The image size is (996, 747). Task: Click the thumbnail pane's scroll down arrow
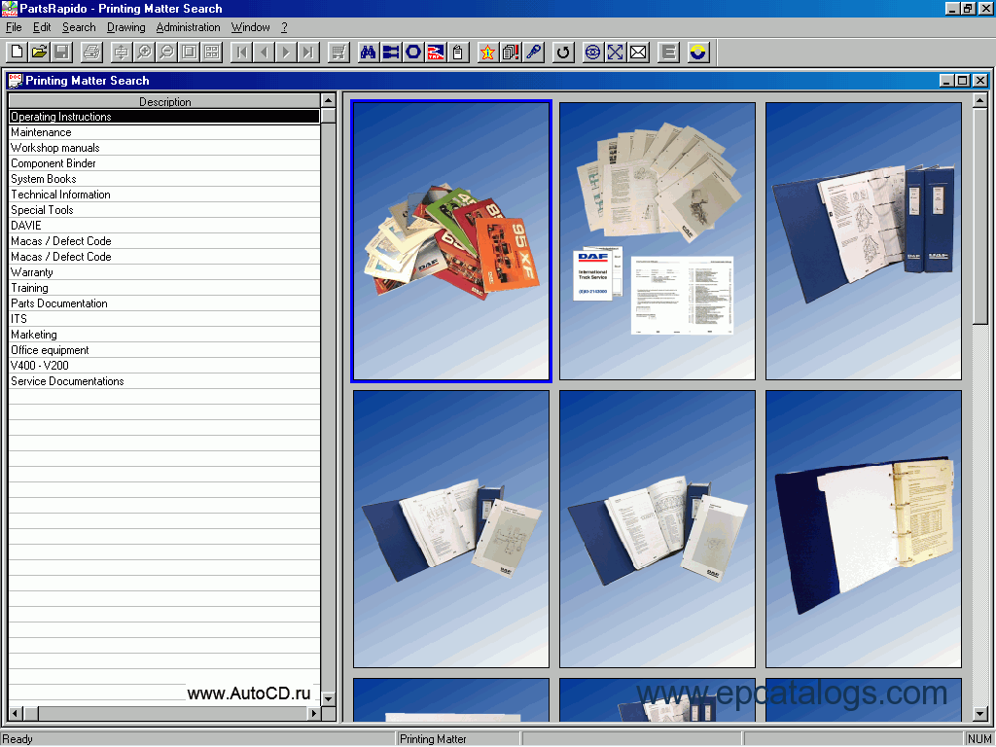[x=980, y=715]
